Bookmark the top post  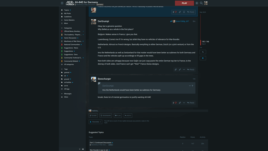tap(184, 12)
